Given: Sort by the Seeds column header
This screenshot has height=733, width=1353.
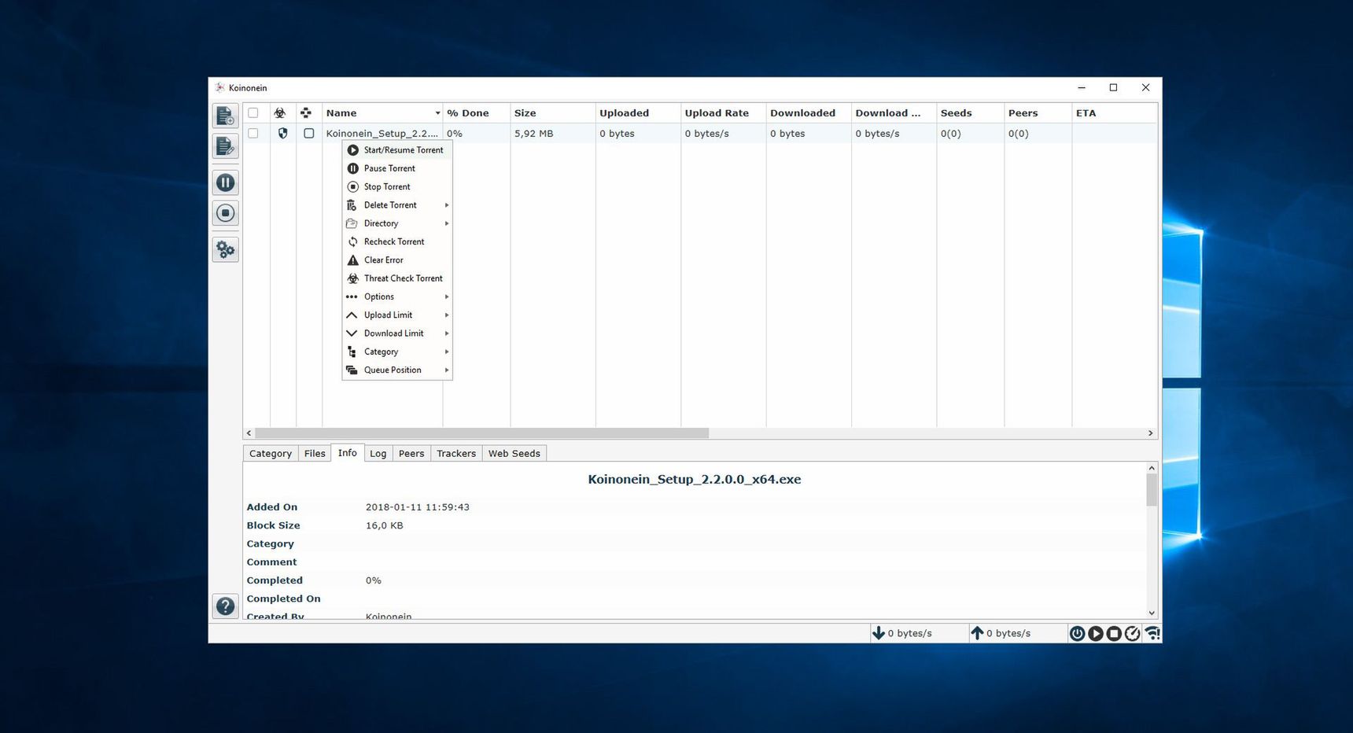Looking at the screenshot, I should click(971, 113).
